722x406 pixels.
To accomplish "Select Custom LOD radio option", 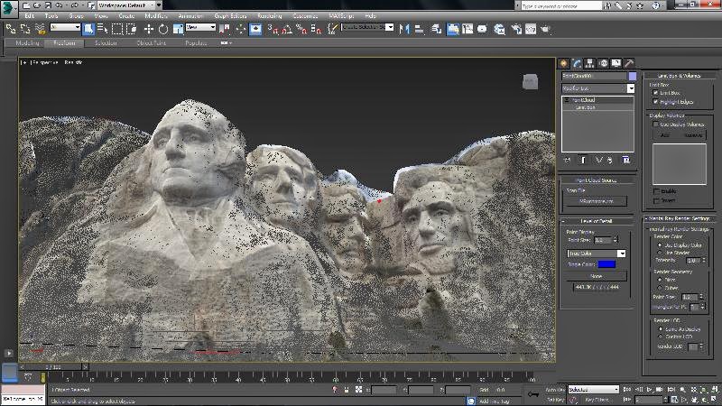I will pyautogui.click(x=661, y=337).
